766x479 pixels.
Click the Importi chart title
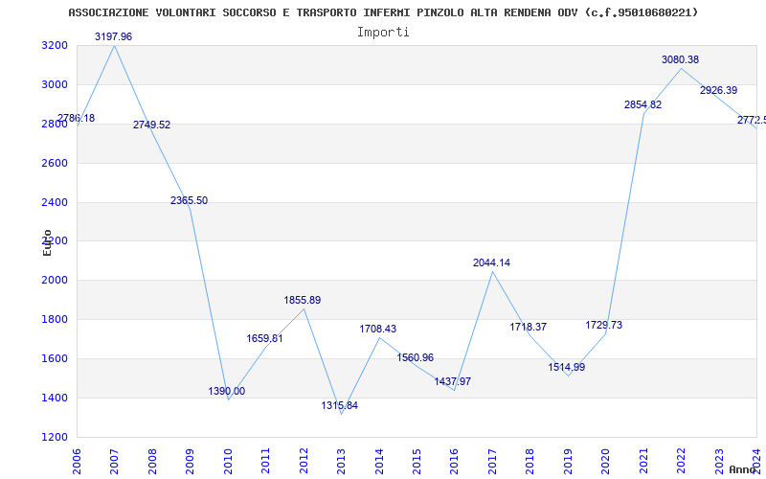[383, 33]
